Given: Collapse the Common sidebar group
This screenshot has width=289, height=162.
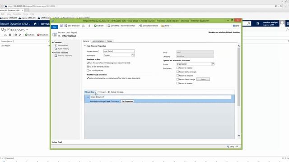Looking at the screenshot, I should click(x=52, y=42).
